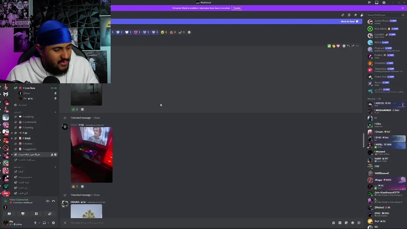Click Mark As Read button
The height and width of the screenshot is (229, 407).
(x=349, y=21)
